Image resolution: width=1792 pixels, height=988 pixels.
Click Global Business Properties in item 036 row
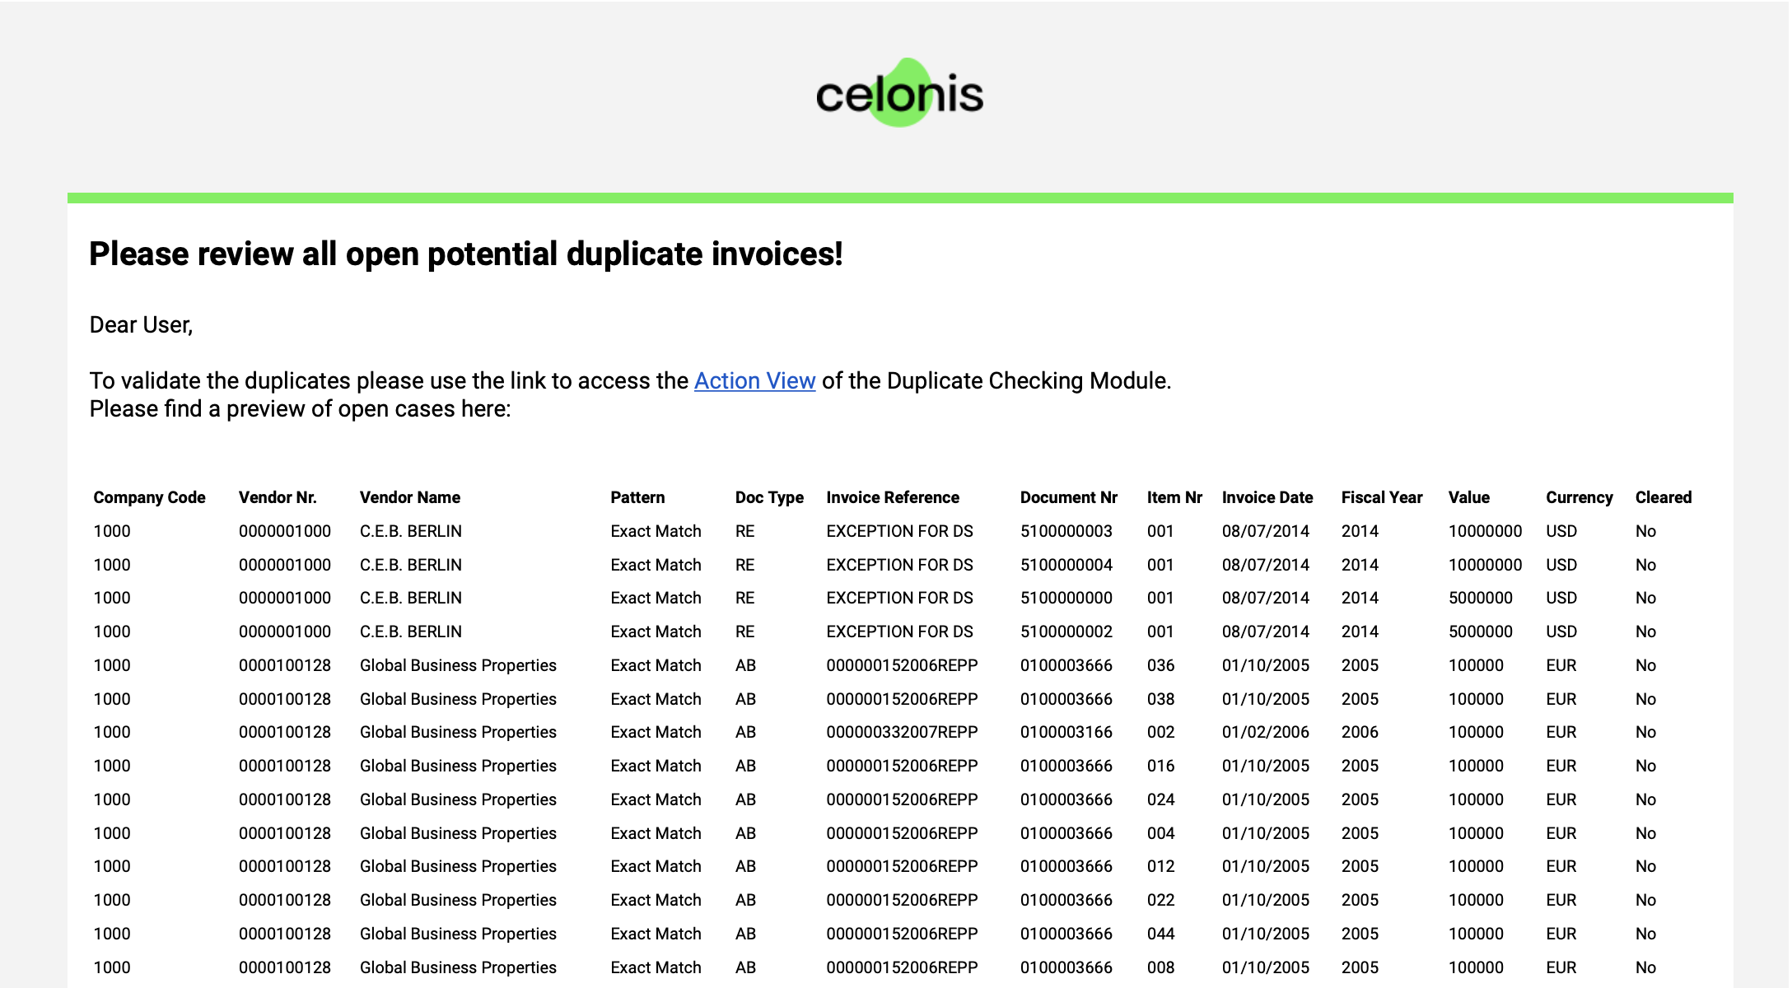point(458,665)
